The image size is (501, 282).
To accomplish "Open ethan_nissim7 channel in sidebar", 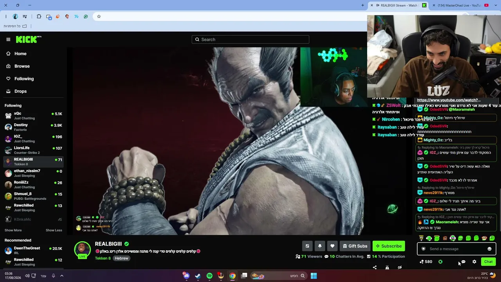I will point(33,173).
